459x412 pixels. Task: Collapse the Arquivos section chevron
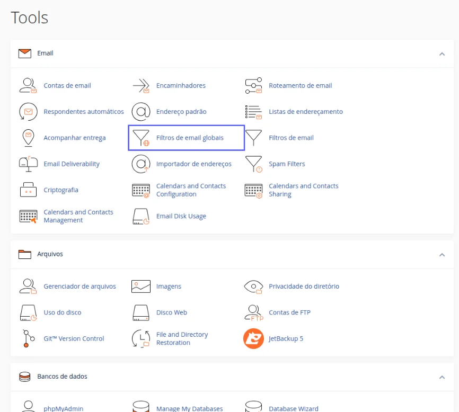[442, 255]
